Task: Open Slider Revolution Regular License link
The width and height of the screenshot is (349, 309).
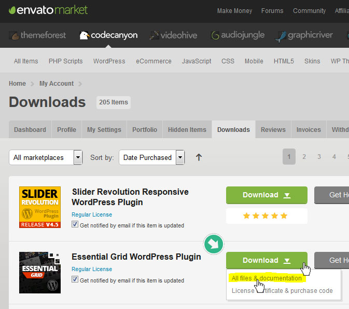Action: click(92, 214)
